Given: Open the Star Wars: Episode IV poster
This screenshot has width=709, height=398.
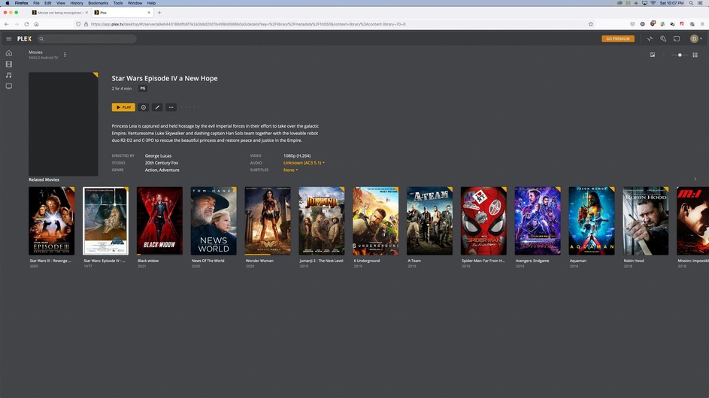Looking at the screenshot, I should point(106,221).
